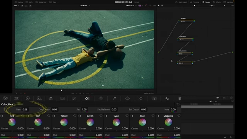Open the Effects panel
The image size is (247, 139).
coord(217,2)
